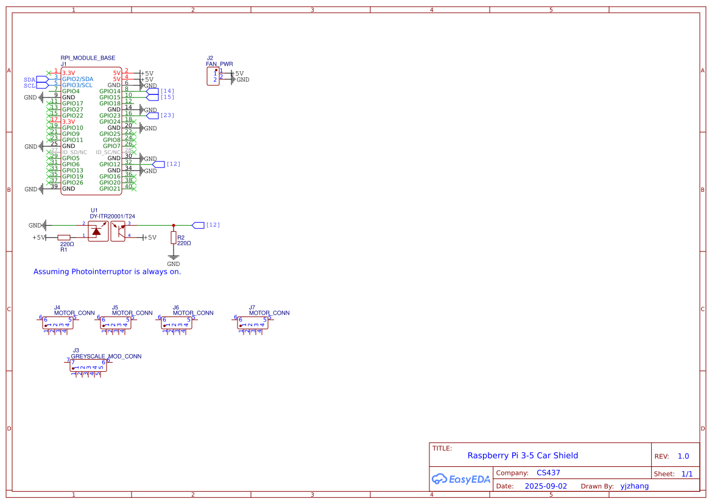Select the FAN_PWR connector J2 symbol
712x504 pixels.
(214, 75)
